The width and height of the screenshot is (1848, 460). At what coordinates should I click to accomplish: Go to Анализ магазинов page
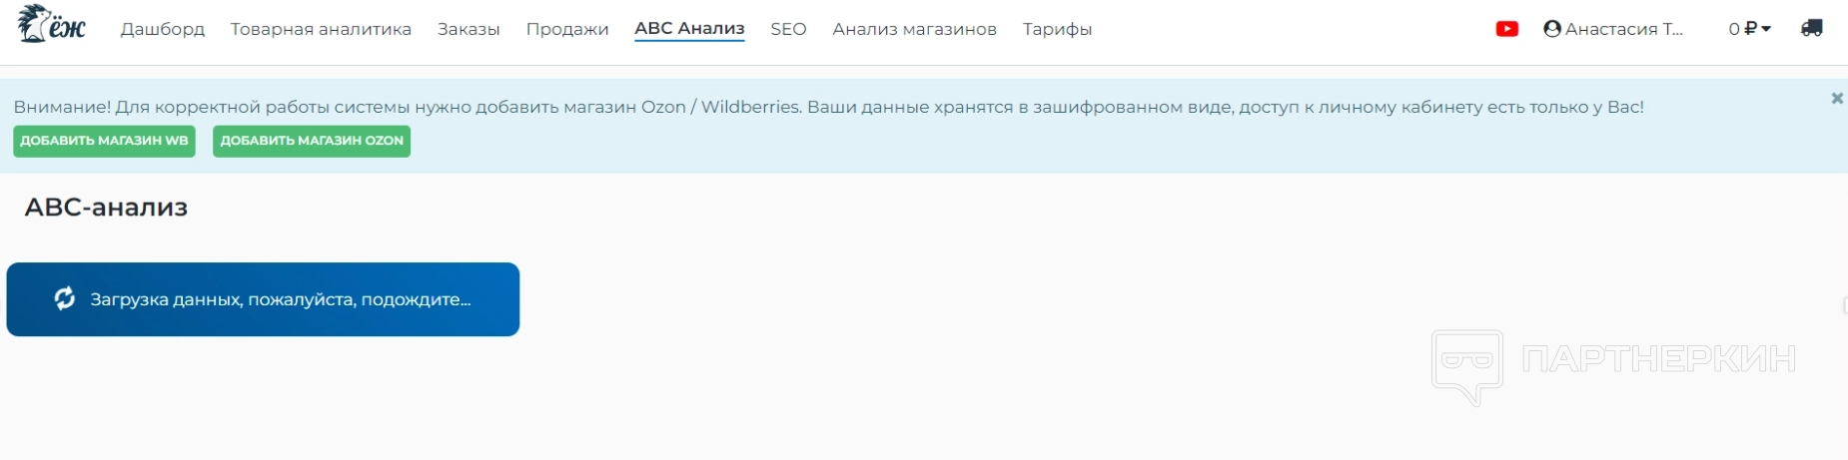[x=914, y=29]
